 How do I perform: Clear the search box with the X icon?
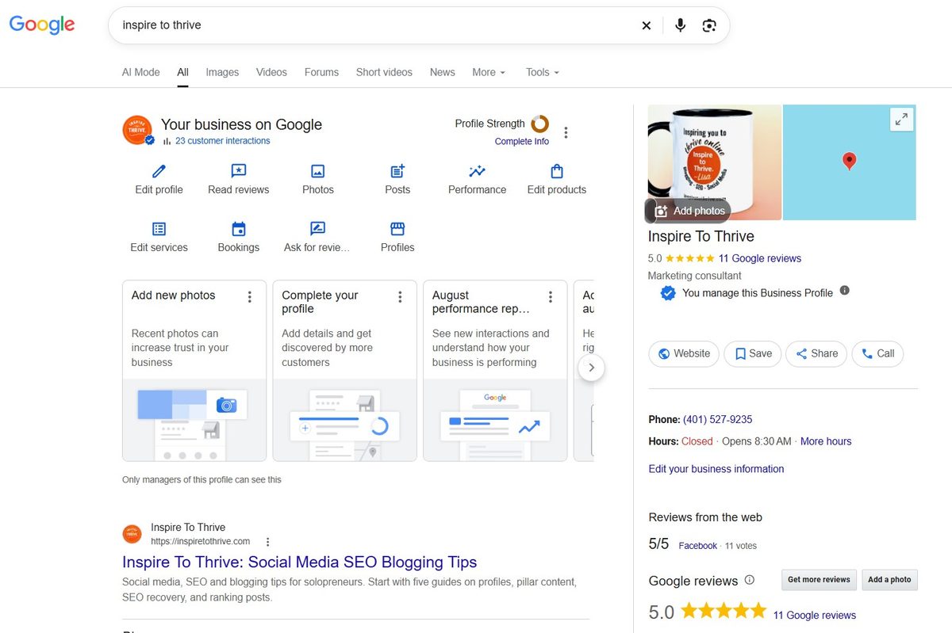click(x=647, y=25)
